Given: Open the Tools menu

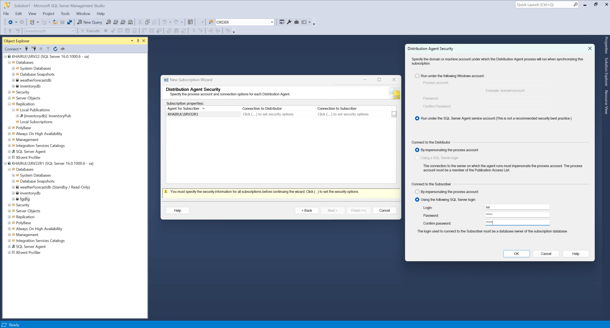Looking at the screenshot, I should point(65,14).
